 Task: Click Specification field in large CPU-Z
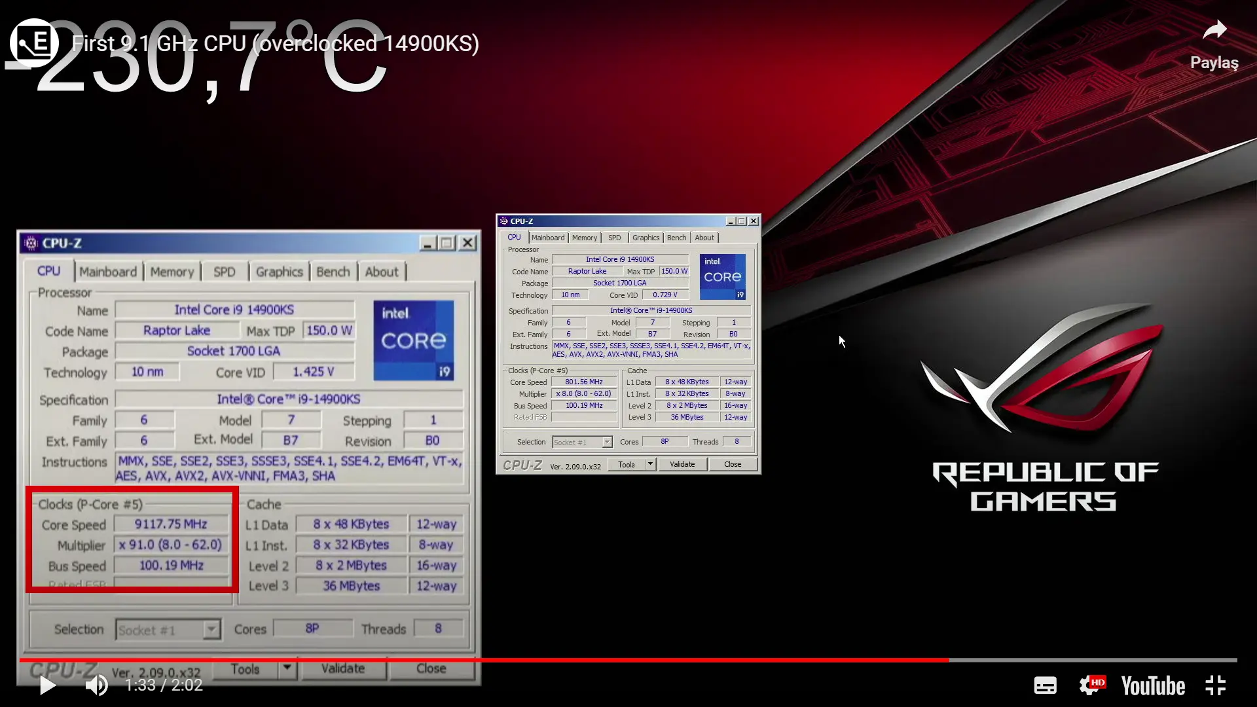[x=289, y=399]
